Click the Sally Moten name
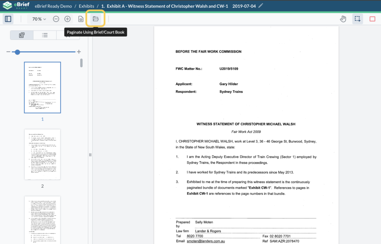Image resolution: width=381 pixels, height=244 pixels. point(204,222)
